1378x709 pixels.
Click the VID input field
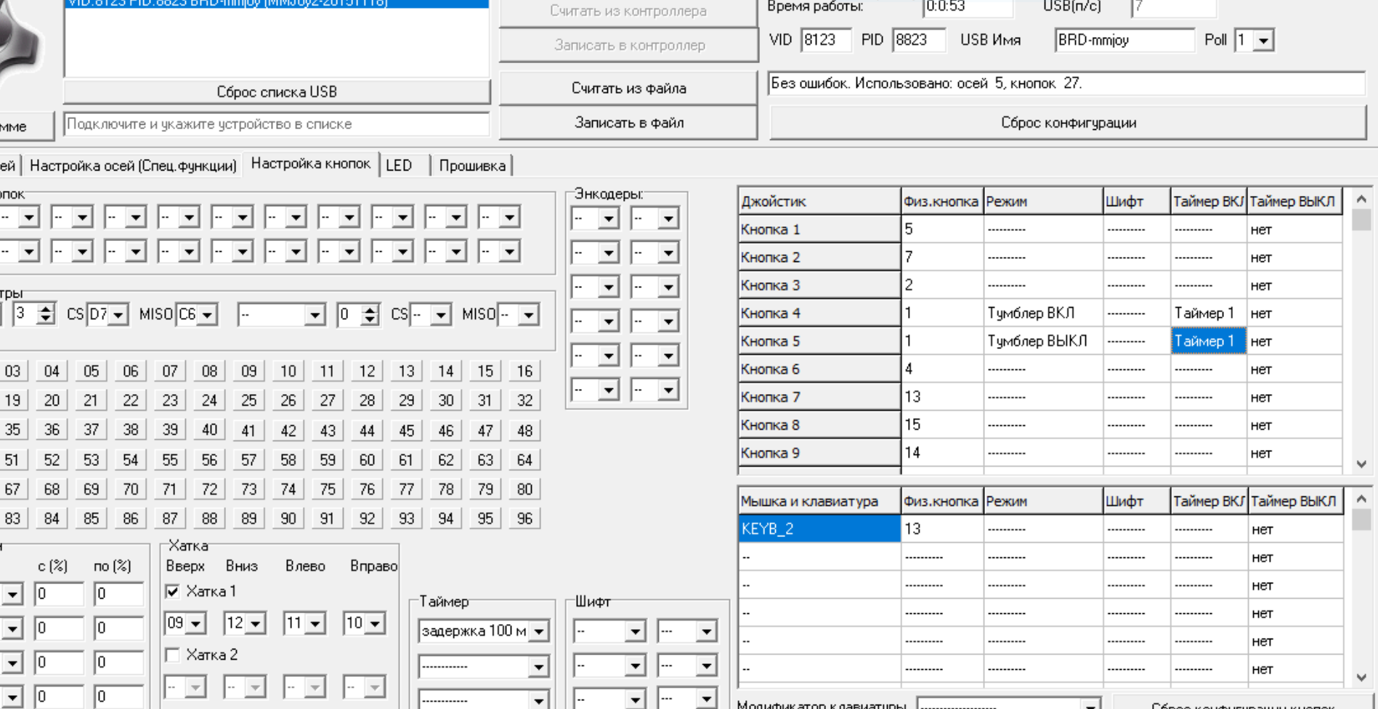tap(826, 41)
